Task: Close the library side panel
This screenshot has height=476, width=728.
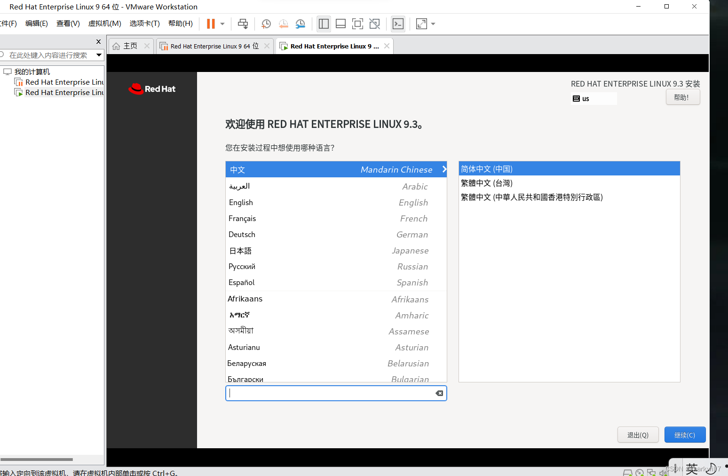Action: [x=98, y=41]
